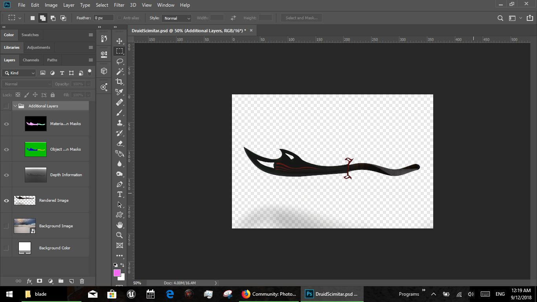The height and width of the screenshot is (302, 537).
Task: Click the Search icon in options bar
Action: (500, 18)
